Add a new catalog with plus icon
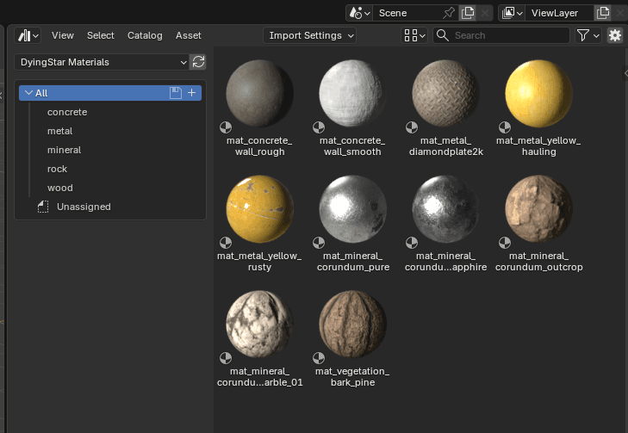628x433 pixels. [x=192, y=93]
